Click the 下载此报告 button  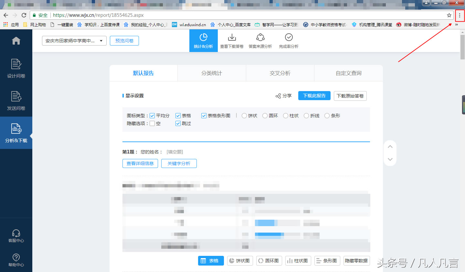click(x=314, y=96)
